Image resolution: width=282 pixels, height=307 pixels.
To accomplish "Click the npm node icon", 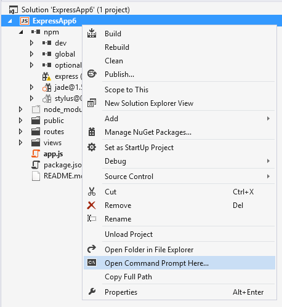I will pyautogui.click(x=36, y=32).
